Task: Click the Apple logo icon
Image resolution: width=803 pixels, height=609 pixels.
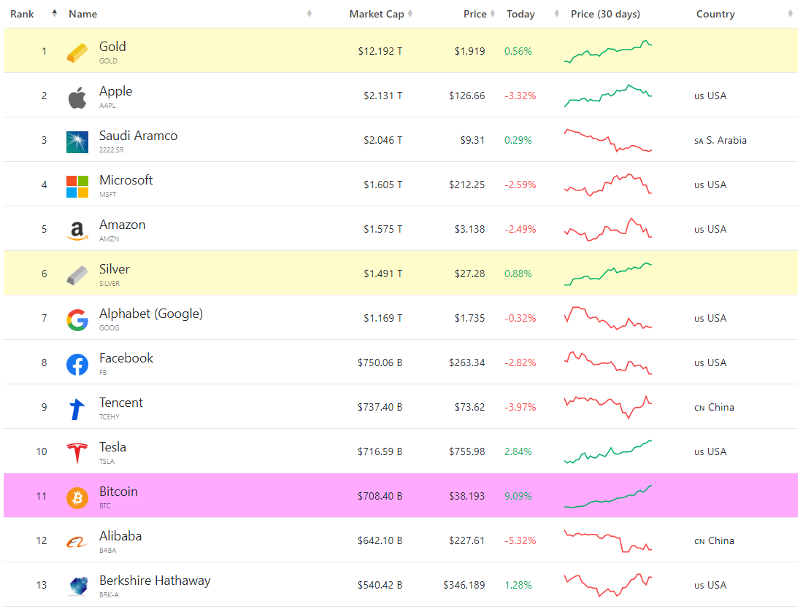Action: point(77,97)
